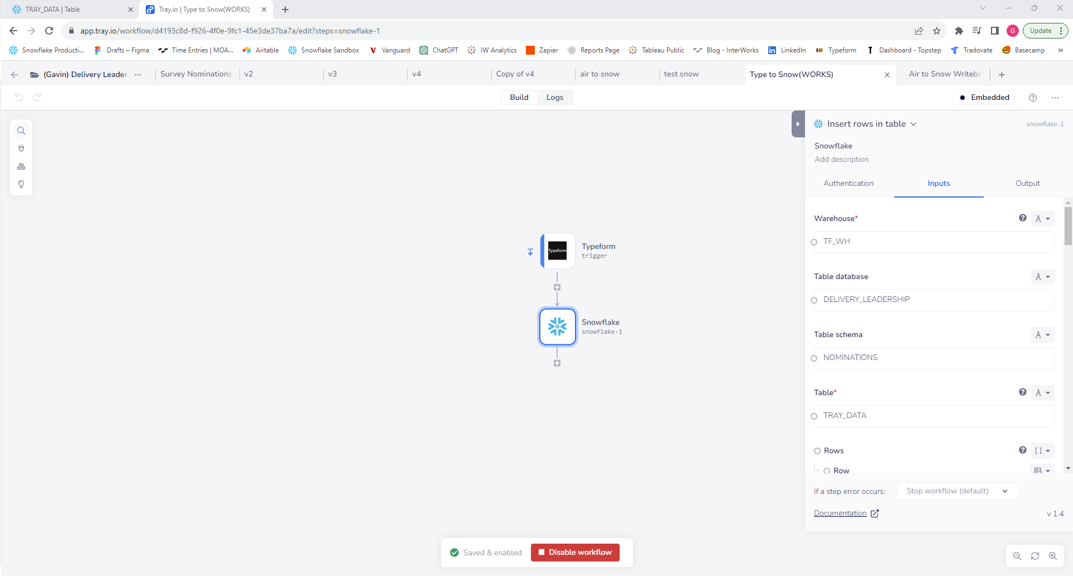The width and height of the screenshot is (1073, 576).
Task: Add step below the Snowflake node
Action: point(557,363)
